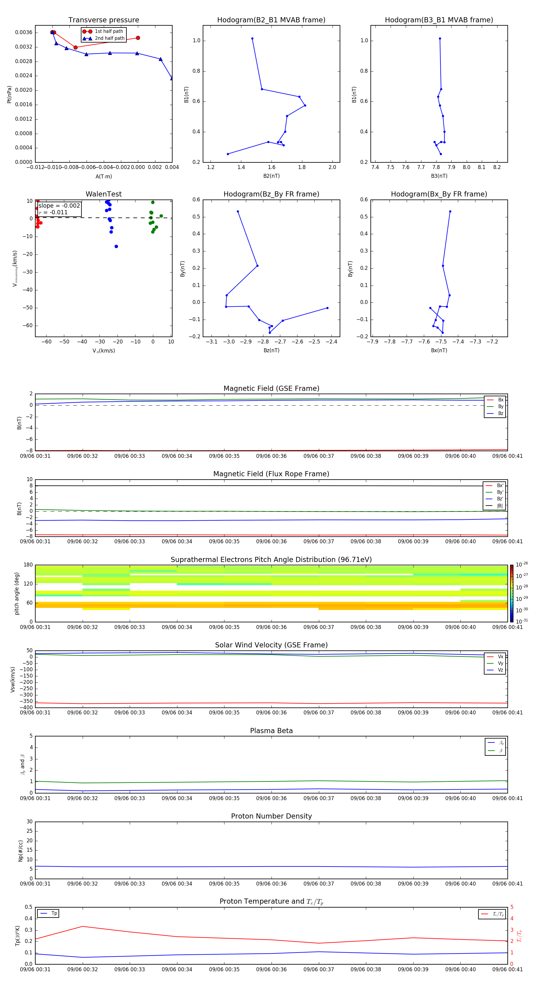Click the 'Bz(nT)' x-axis label
This screenshot has height=996, width=543.
pyautogui.click(x=271, y=350)
